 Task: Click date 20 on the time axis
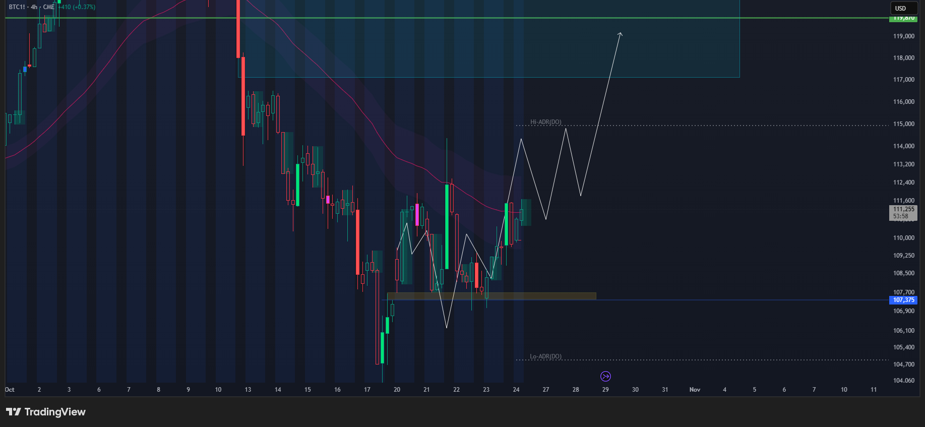pyautogui.click(x=397, y=390)
